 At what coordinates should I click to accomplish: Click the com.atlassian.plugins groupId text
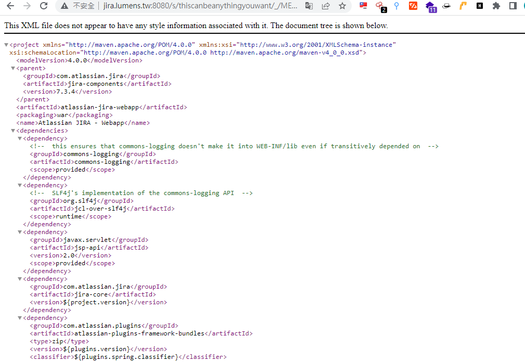click(x=102, y=326)
